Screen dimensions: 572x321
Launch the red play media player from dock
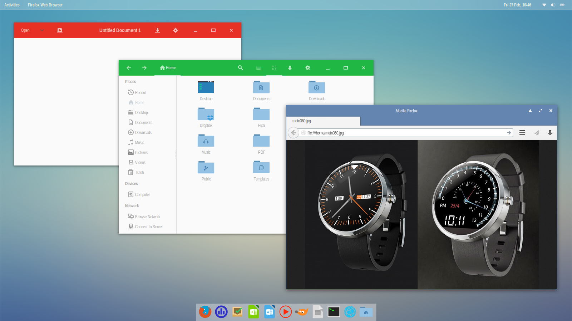coord(286,312)
